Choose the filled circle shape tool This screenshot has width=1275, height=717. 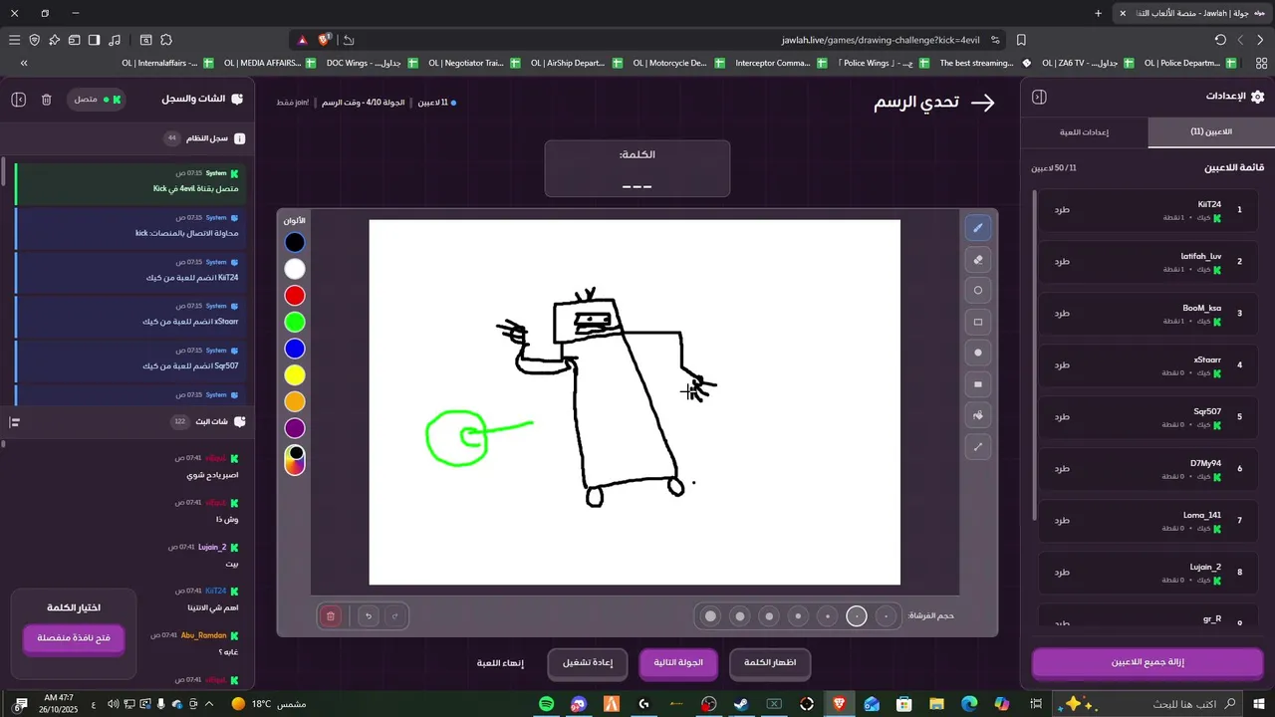(x=978, y=353)
